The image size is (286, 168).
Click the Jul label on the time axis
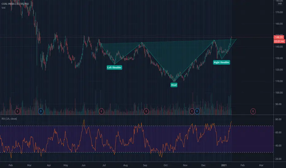pos(104,165)
